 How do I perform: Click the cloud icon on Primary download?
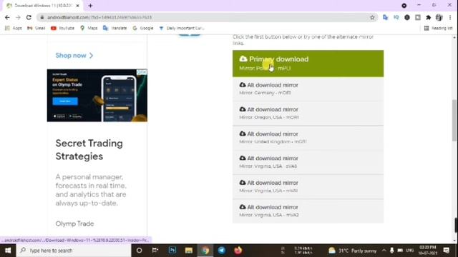(x=243, y=59)
